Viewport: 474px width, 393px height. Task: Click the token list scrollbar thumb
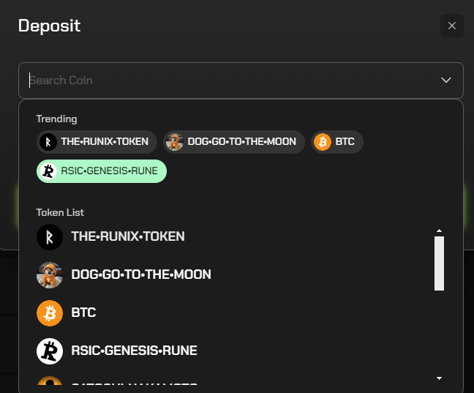point(440,263)
